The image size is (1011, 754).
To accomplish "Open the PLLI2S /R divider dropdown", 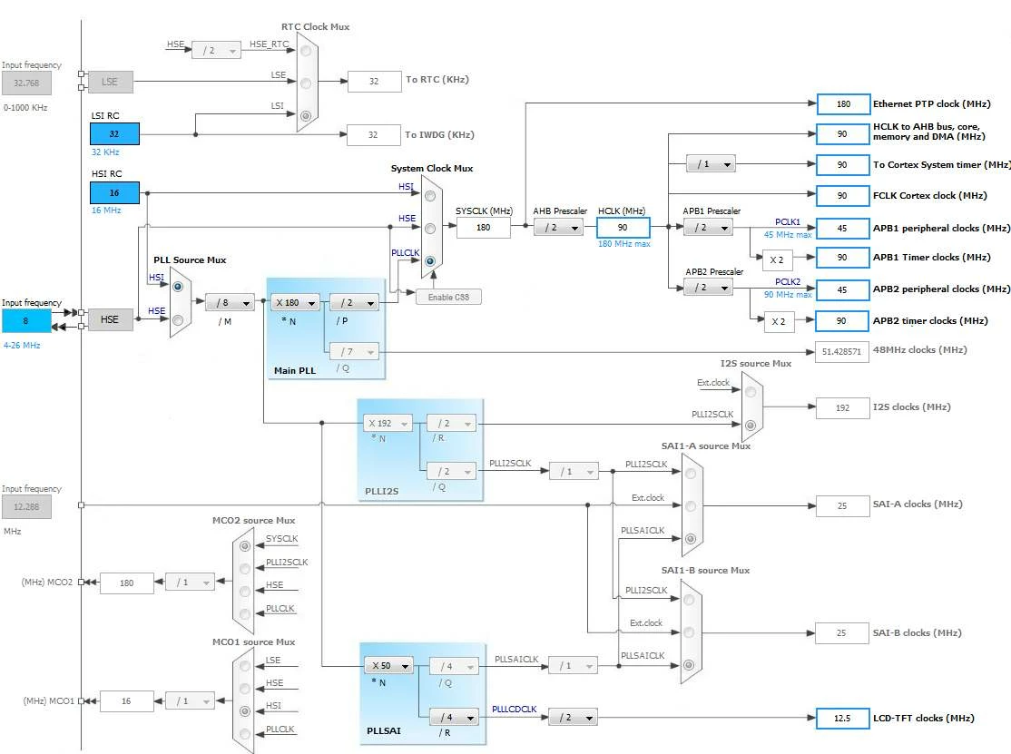I will tap(451, 424).
